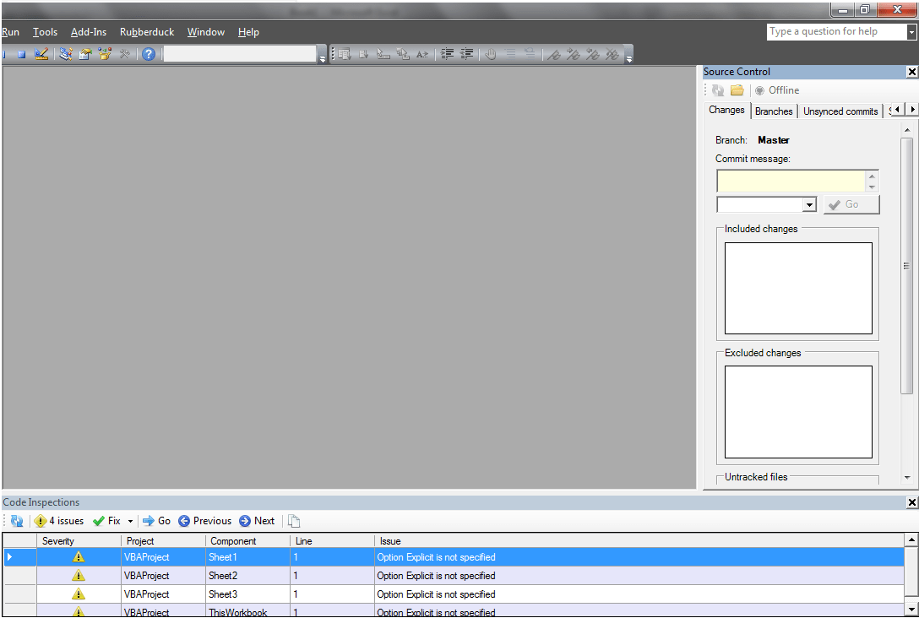Screen dimensions: 919x618
Task: Refresh the Source Control panel
Action: pyautogui.click(x=718, y=90)
